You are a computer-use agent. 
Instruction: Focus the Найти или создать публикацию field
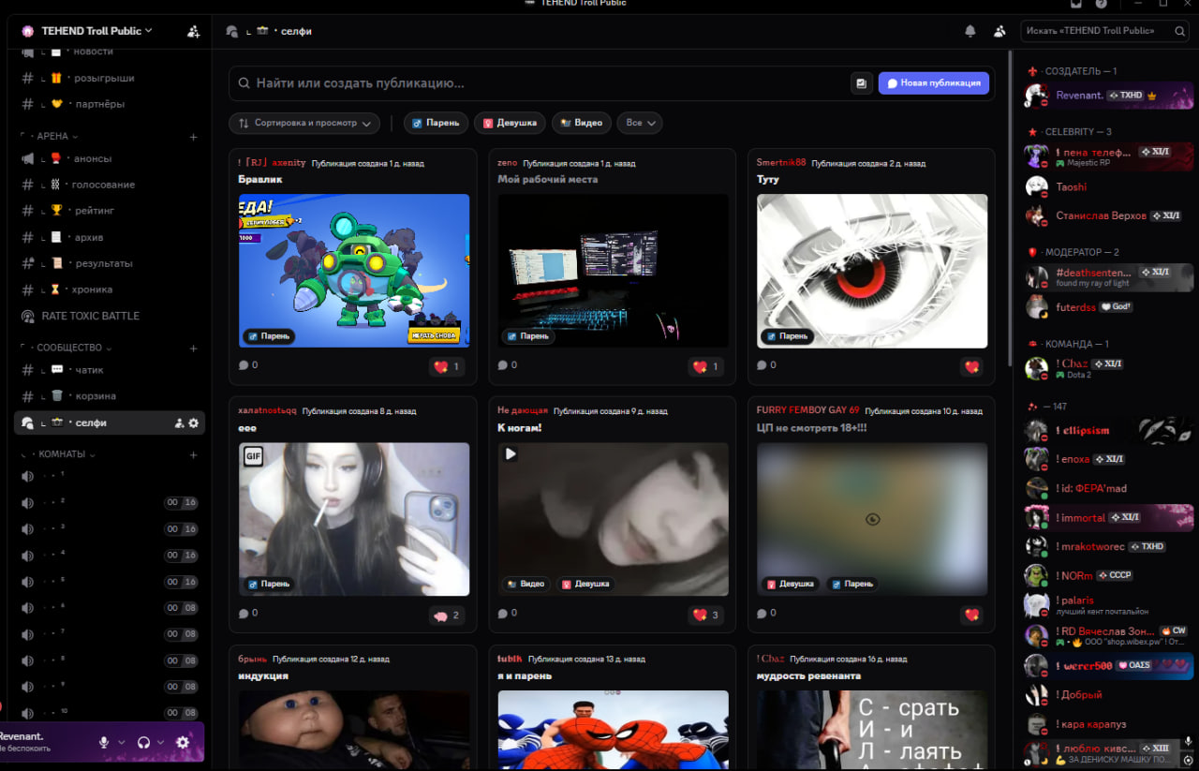pos(539,83)
